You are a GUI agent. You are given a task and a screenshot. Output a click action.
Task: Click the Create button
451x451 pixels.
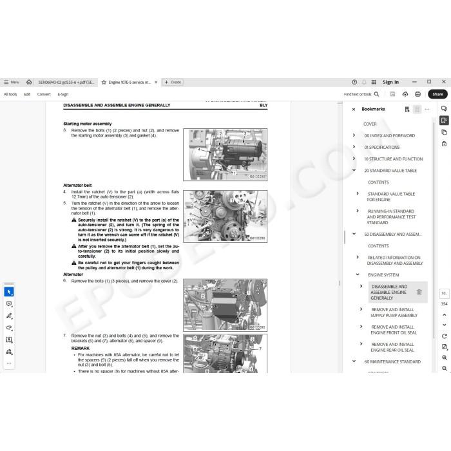click(173, 82)
